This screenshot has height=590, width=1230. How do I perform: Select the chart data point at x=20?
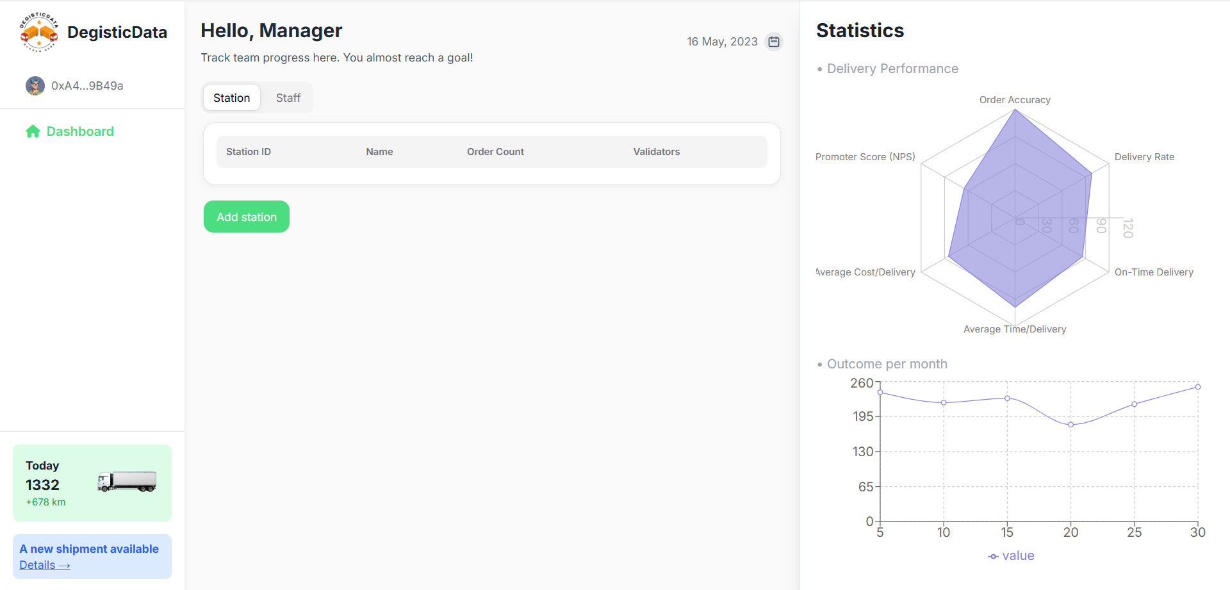[x=1070, y=425]
